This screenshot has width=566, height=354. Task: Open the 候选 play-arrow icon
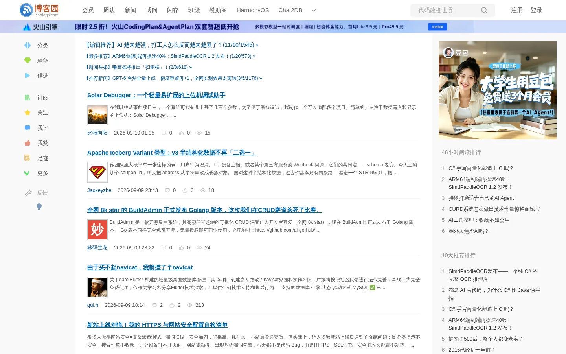pos(28,76)
